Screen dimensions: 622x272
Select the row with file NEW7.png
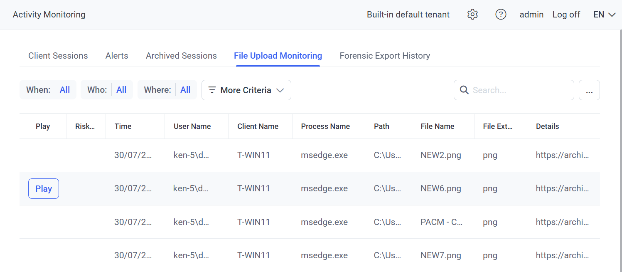(x=440, y=255)
